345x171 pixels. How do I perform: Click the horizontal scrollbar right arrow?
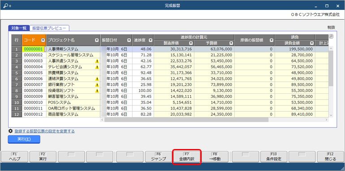point(327,120)
